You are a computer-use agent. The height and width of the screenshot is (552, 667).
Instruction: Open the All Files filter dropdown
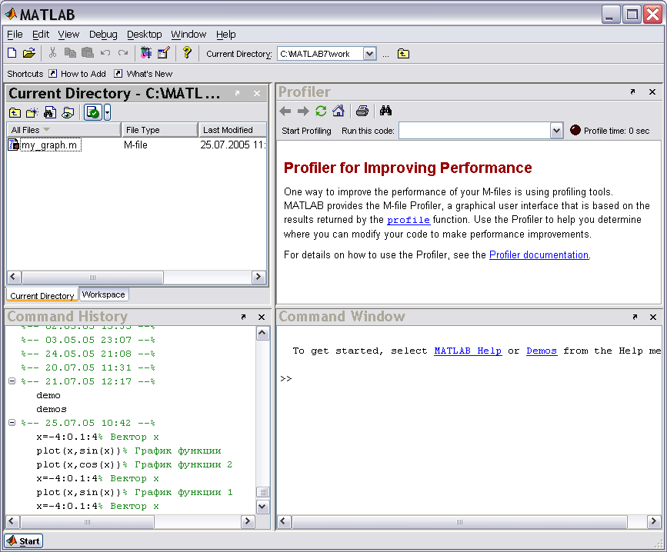coord(47,130)
